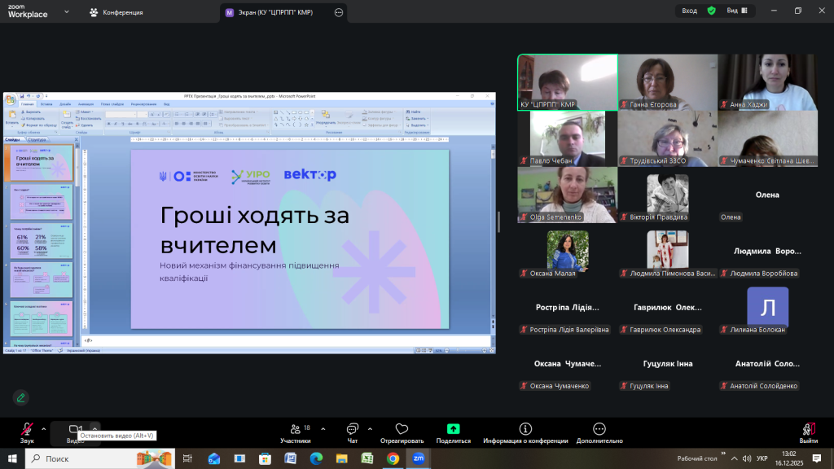The image size is (834, 469).
Task: Switch to the Конференция tab
Action: click(116, 12)
